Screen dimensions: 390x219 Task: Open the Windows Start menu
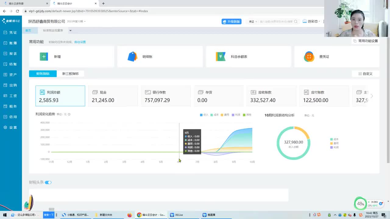pos(5,215)
